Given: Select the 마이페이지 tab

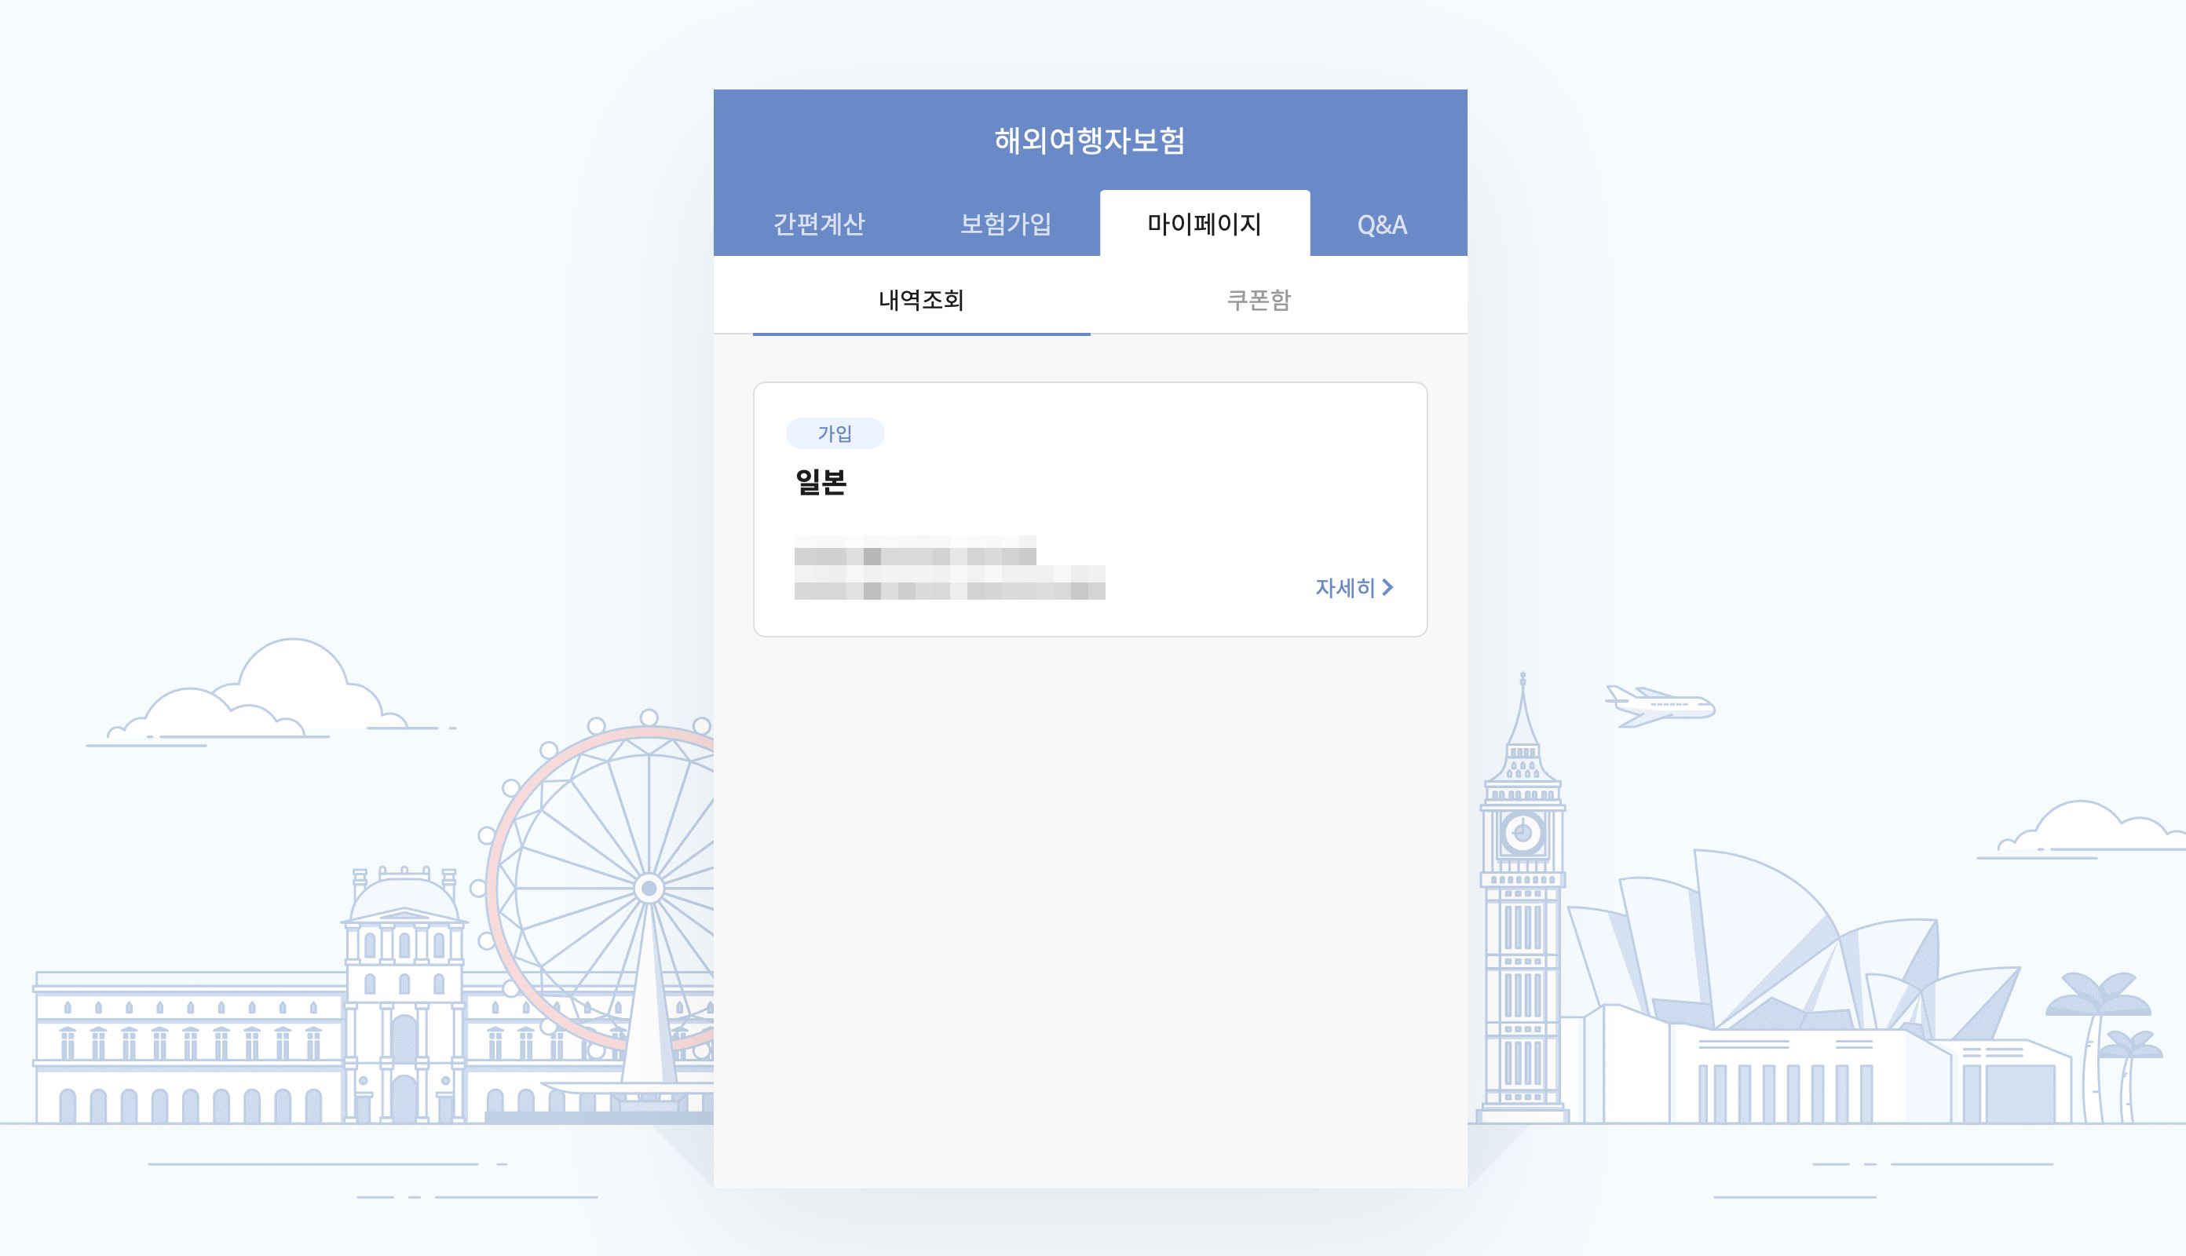Looking at the screenshot, I should point(1204,225).
